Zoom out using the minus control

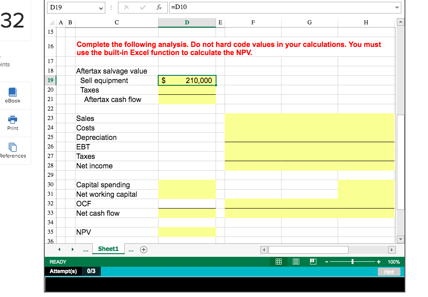[326, 262]
